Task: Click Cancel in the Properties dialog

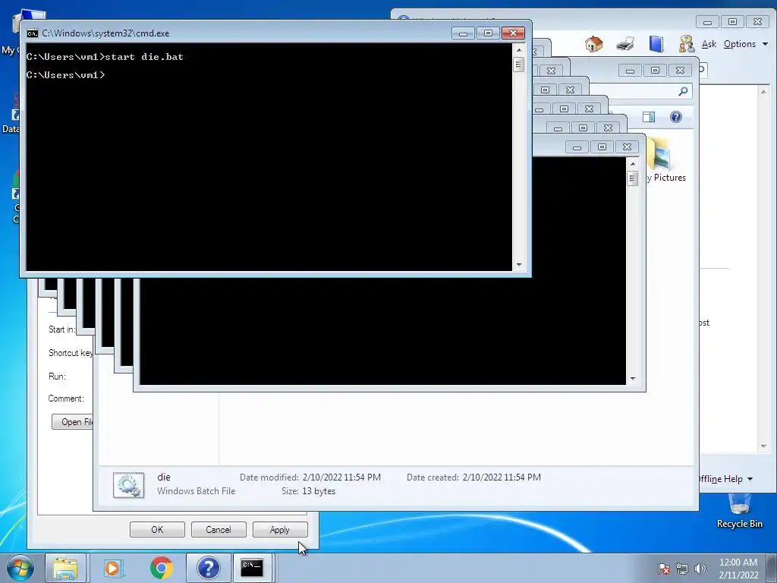Action: click(219, 529)
